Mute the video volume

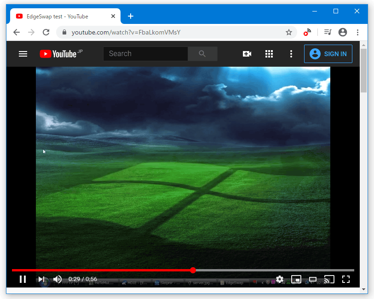[58, 279]
